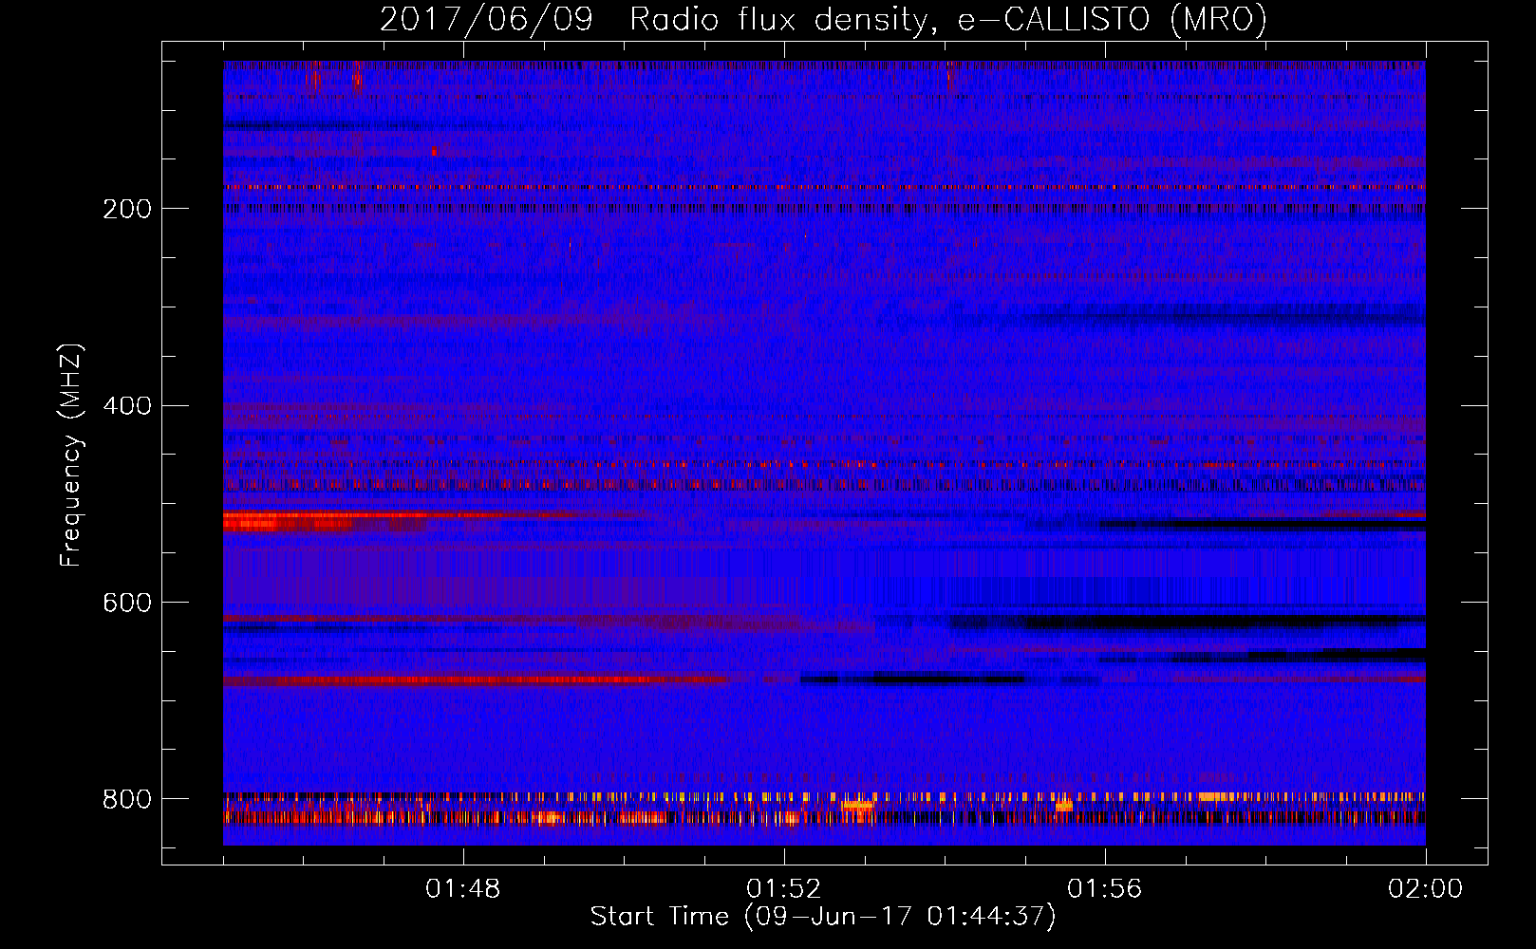
Task: Click the 800 frequency tick label
Action: tap(127, 799)
